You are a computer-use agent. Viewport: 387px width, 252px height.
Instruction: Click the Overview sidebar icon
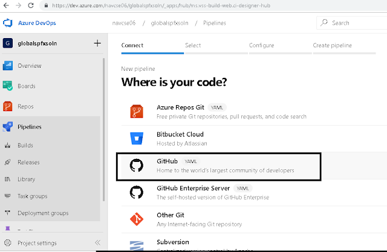(8, 66)
